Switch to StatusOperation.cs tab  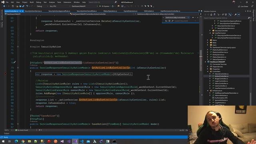[110, 11]
